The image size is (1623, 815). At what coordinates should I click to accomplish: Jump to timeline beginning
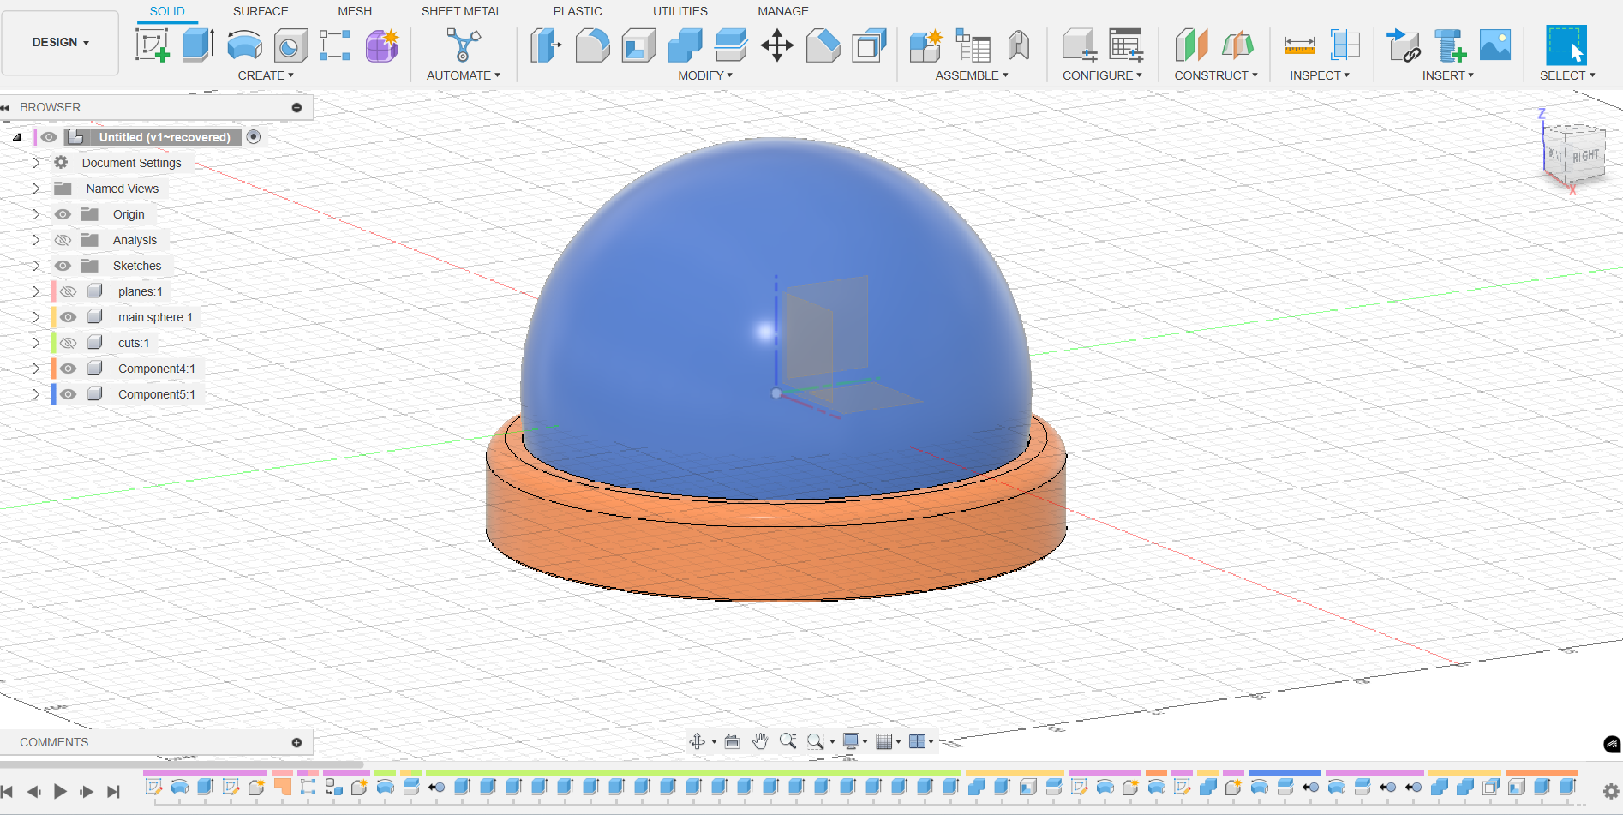tap(7, 791)
